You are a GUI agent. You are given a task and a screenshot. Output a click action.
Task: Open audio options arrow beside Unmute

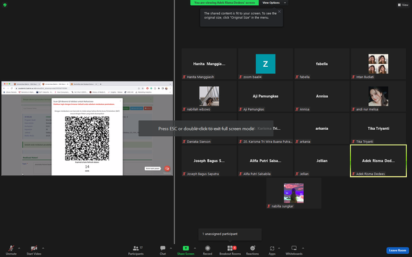point(19,248)
